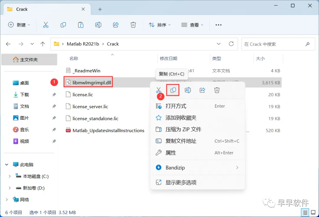Open the 排序 (Sort) dropdown
Image resolution: width=319 pixels, height=217 pixels.
click(x=160, y=25)
